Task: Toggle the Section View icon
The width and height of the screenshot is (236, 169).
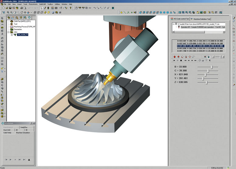Action: [x=57, y=13]
